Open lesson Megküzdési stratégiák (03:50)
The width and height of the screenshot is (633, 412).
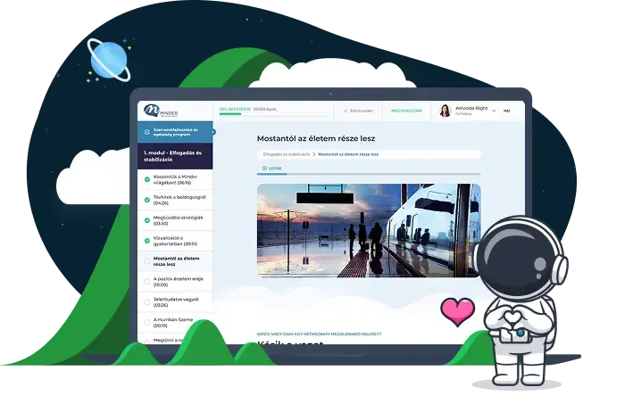click(175, 220)
